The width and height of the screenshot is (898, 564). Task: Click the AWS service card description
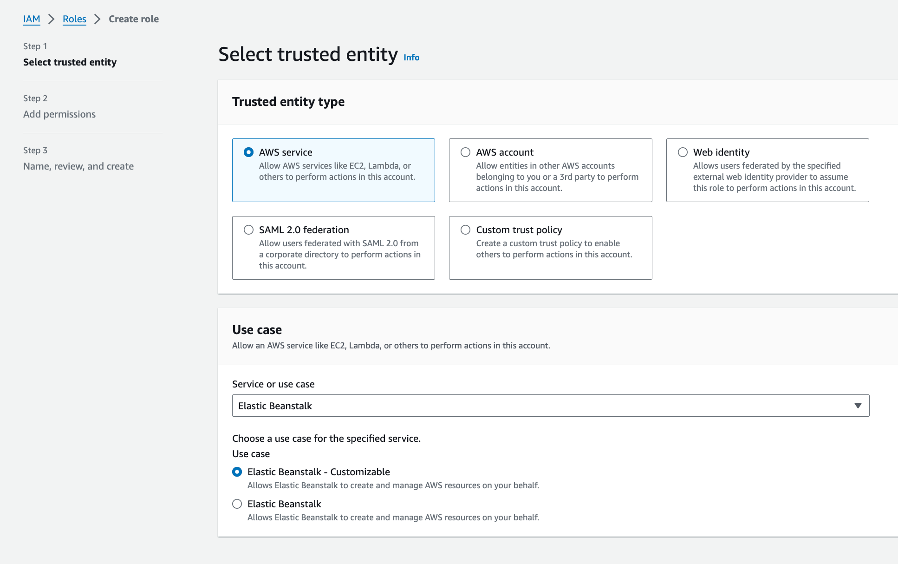pos(337,171)
